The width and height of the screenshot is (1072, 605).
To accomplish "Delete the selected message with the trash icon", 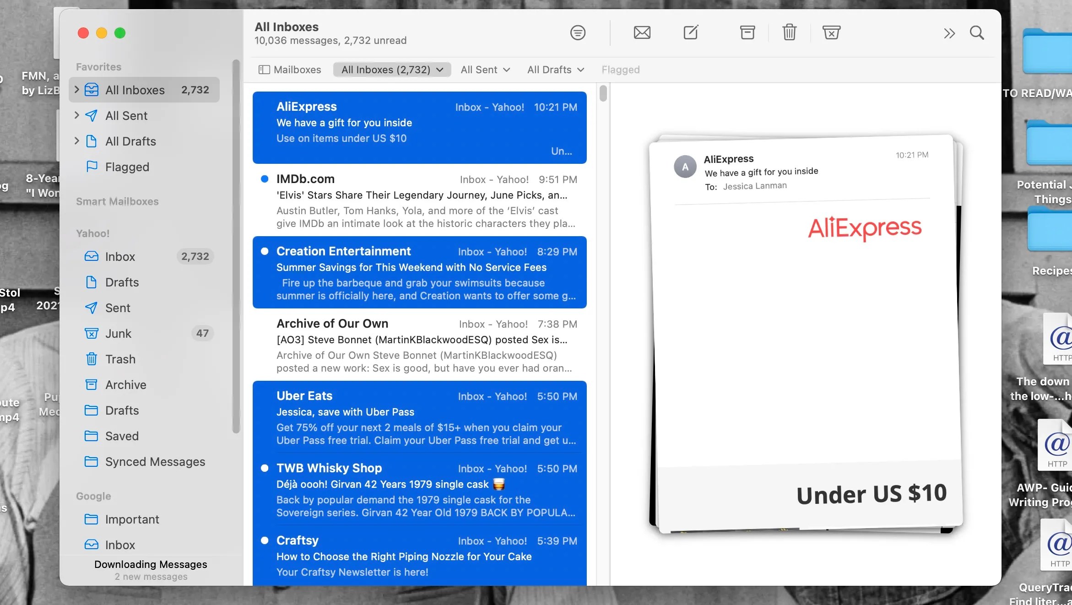I will pos(789,32).
